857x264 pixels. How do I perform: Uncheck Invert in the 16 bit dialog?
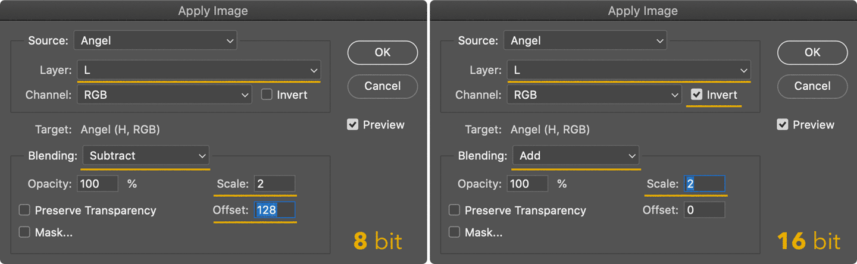[696, 95]
